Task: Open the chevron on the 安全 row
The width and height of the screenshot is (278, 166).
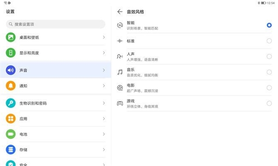Action: [x=104, y=164]
